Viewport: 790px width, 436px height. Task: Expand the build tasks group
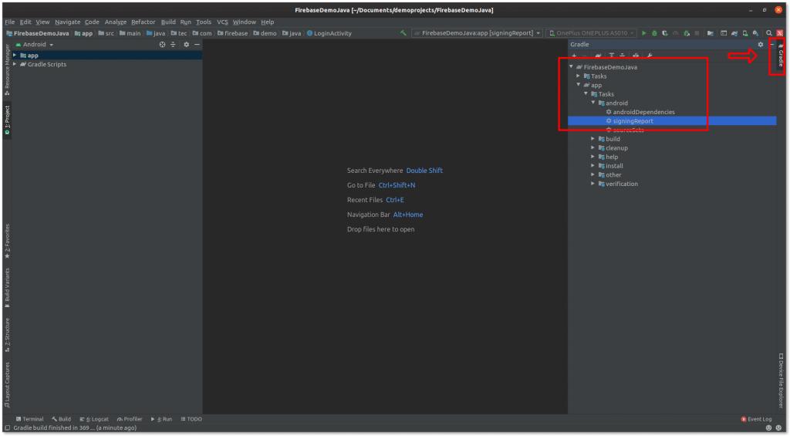pos(593,139)
